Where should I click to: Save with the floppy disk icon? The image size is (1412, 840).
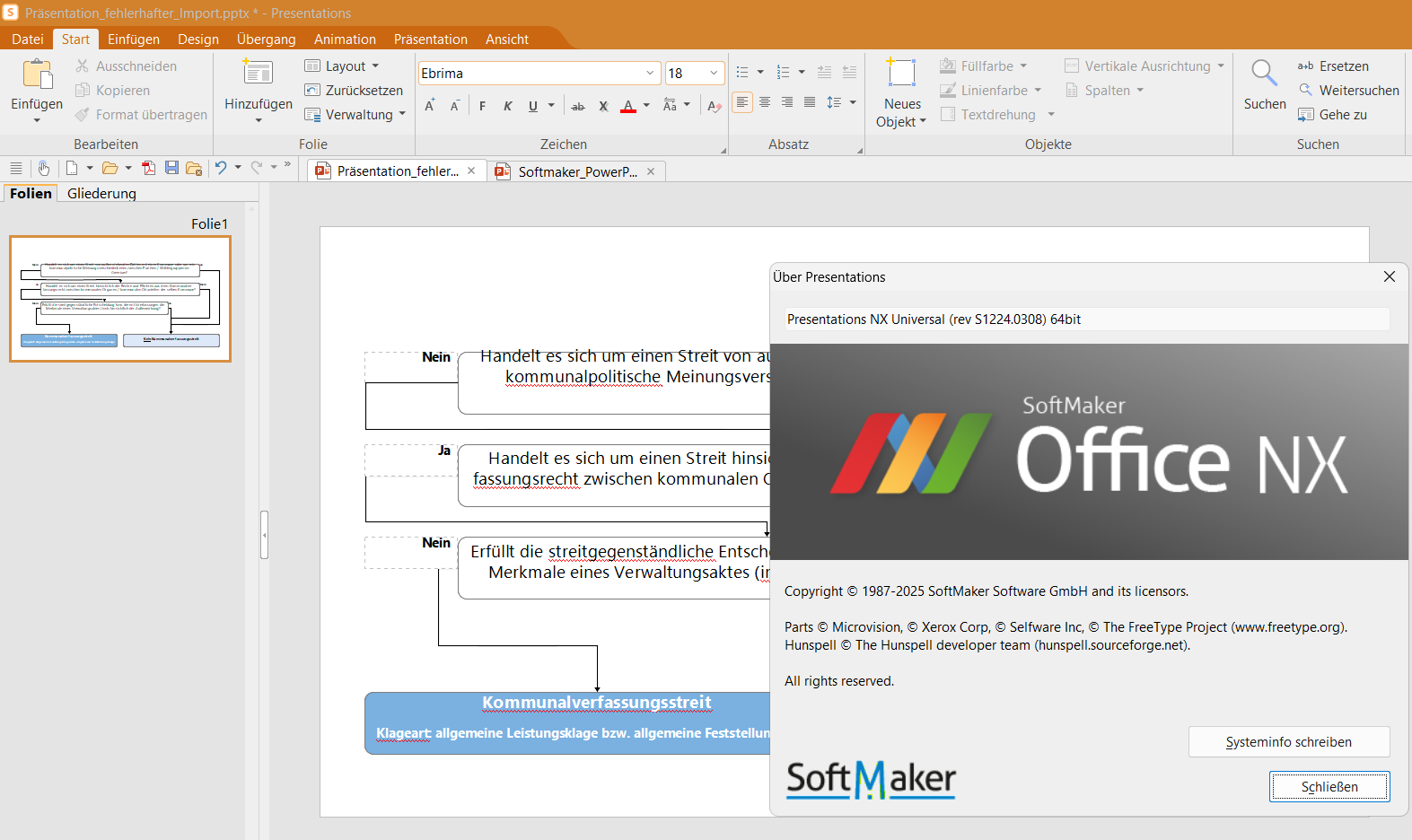(x=171, y=168)
